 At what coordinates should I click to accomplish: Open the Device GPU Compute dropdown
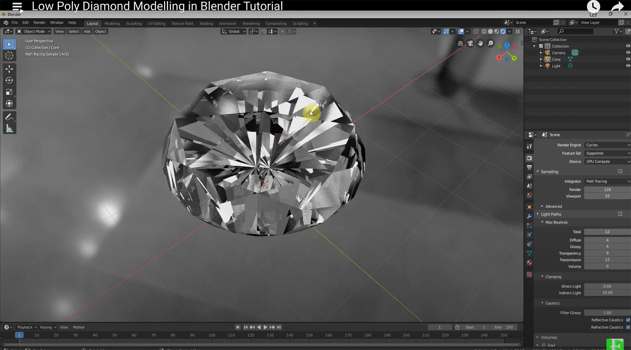click(607, 161)
